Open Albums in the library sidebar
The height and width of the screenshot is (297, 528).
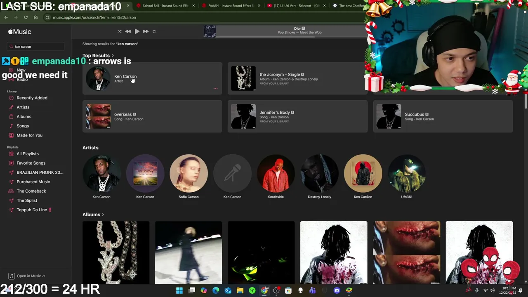point(24,117)
